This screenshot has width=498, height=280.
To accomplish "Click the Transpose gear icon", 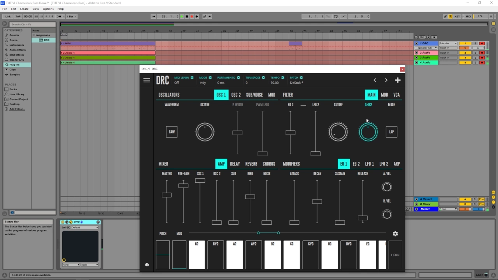I will pyautogui.click(x=263, y=78).
